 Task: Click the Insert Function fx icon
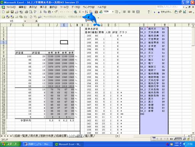pyautogui.click(x=36, y=21)
